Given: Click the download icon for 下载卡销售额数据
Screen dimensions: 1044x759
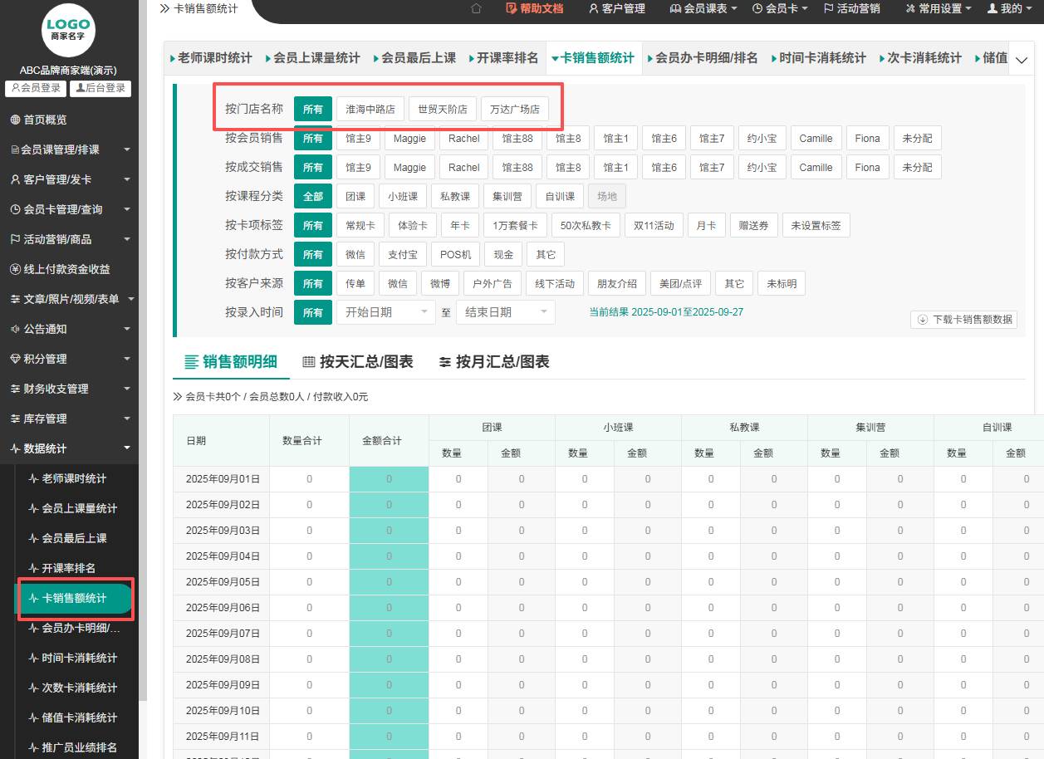Looking at the screenshot, I should pyautogui.click(x=922, y=320).
